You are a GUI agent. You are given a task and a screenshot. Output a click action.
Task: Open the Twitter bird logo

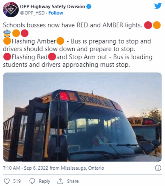[x=158, y=6]
